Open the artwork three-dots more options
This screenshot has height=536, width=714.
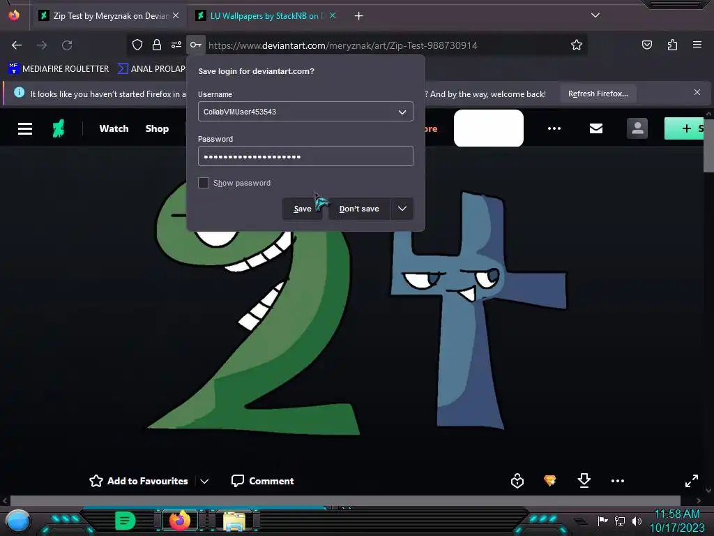pyautogui.click(x=618, y=481)
